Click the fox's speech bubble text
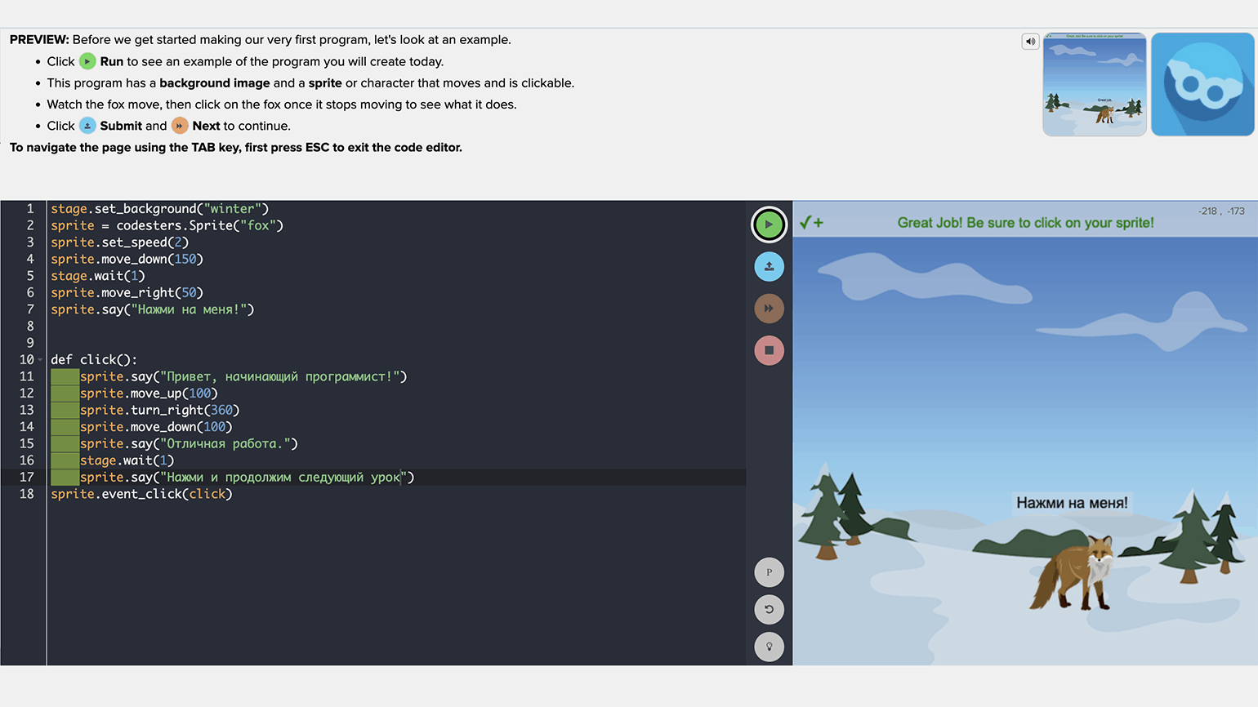The width and height of the screenshot is (1258, 707). click(1071, 503)
